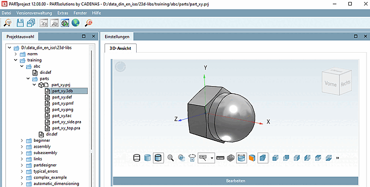Toggle wireframe cylinder display mode
Viewport: 370px width, 187px height.
click(x=137, y=158)
